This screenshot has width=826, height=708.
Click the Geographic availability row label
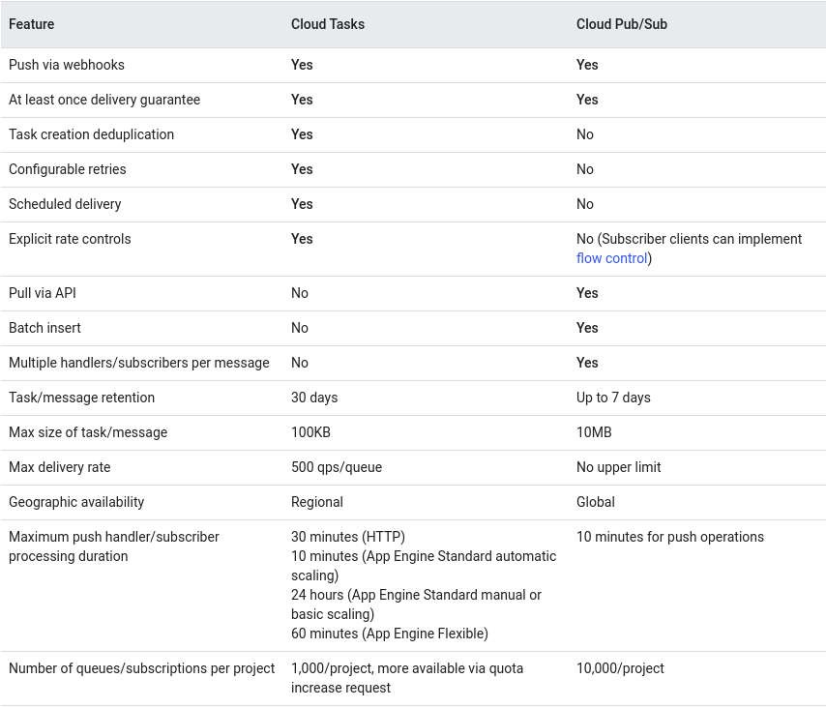76,502
